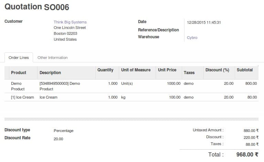The height and width of the screenshot is (162, 264).
Task: Click the Discount type value Percentage
Action: point(64,131)
